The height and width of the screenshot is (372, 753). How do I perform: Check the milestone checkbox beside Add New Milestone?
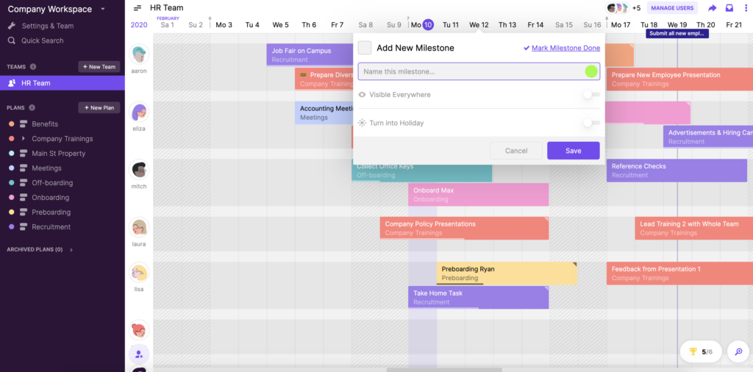click(365, 48)
